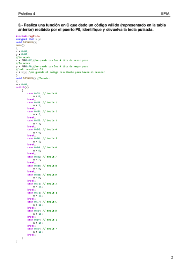Click the '#include <reg51.h>' line

pos(28,36)
